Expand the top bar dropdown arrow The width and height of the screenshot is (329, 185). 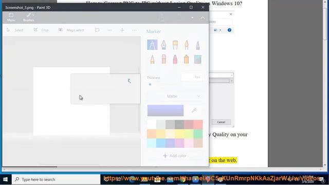[192, 18]
